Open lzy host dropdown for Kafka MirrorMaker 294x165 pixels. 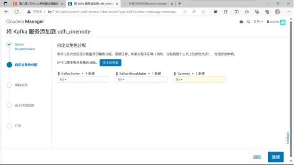(x=121, y=80)
